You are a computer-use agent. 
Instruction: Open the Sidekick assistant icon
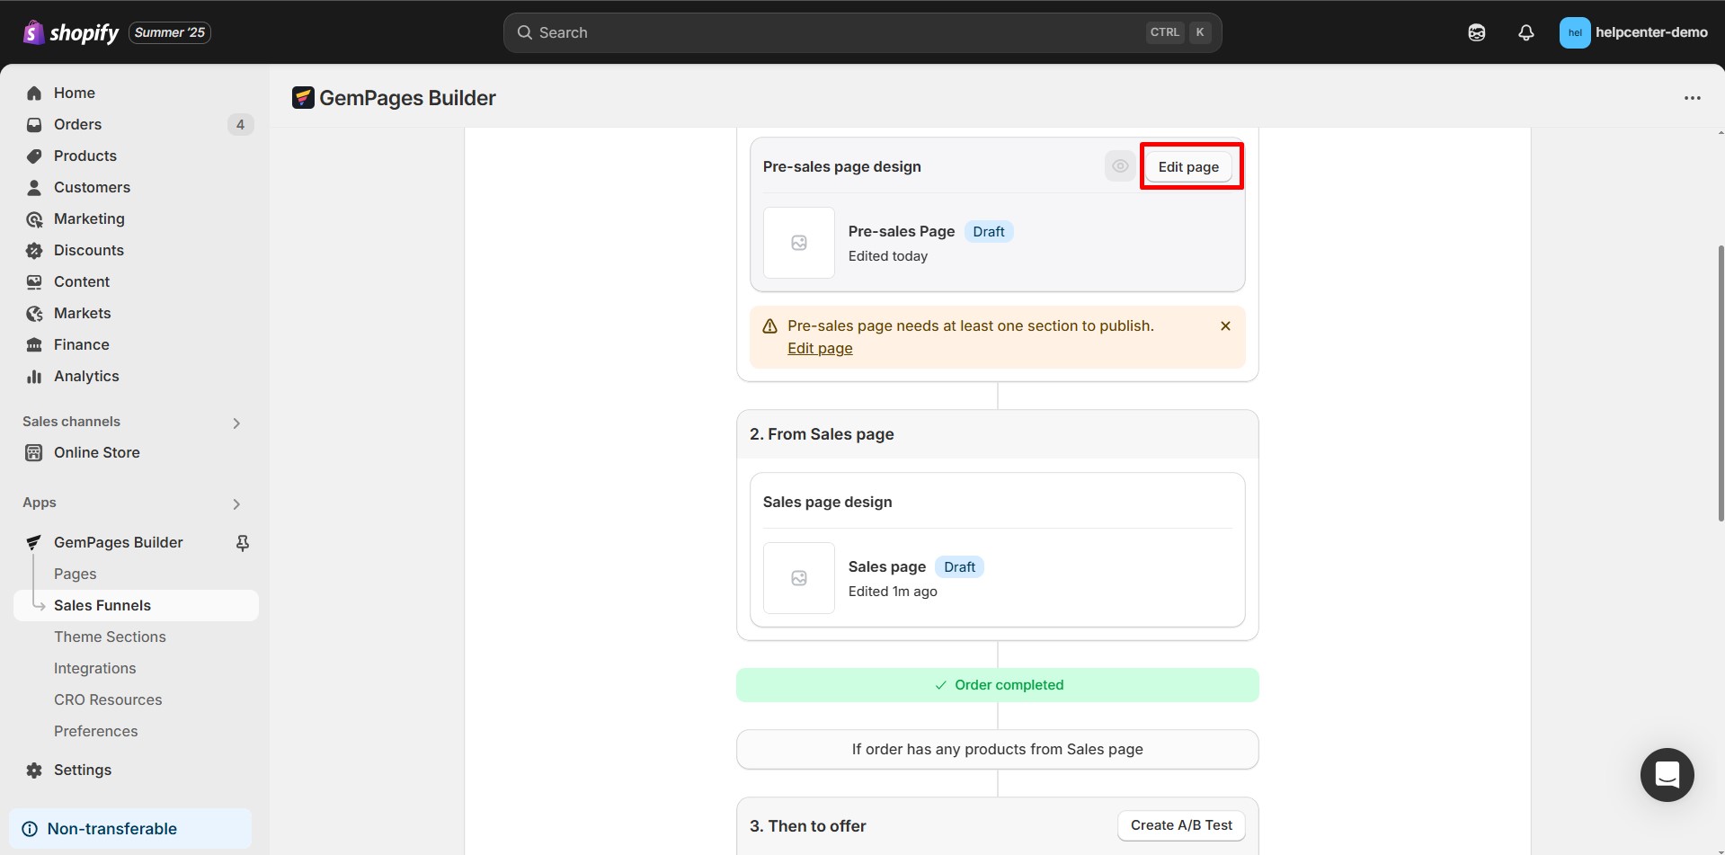pyautogui.click(x=1476, y=32)
